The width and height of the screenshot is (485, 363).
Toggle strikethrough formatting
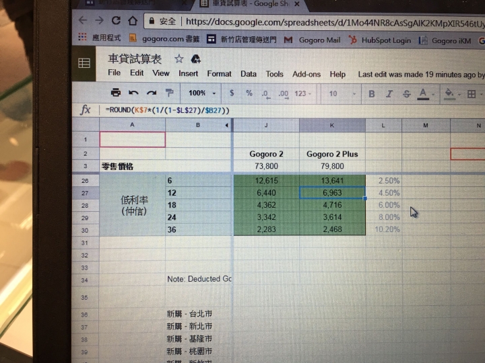406,94
